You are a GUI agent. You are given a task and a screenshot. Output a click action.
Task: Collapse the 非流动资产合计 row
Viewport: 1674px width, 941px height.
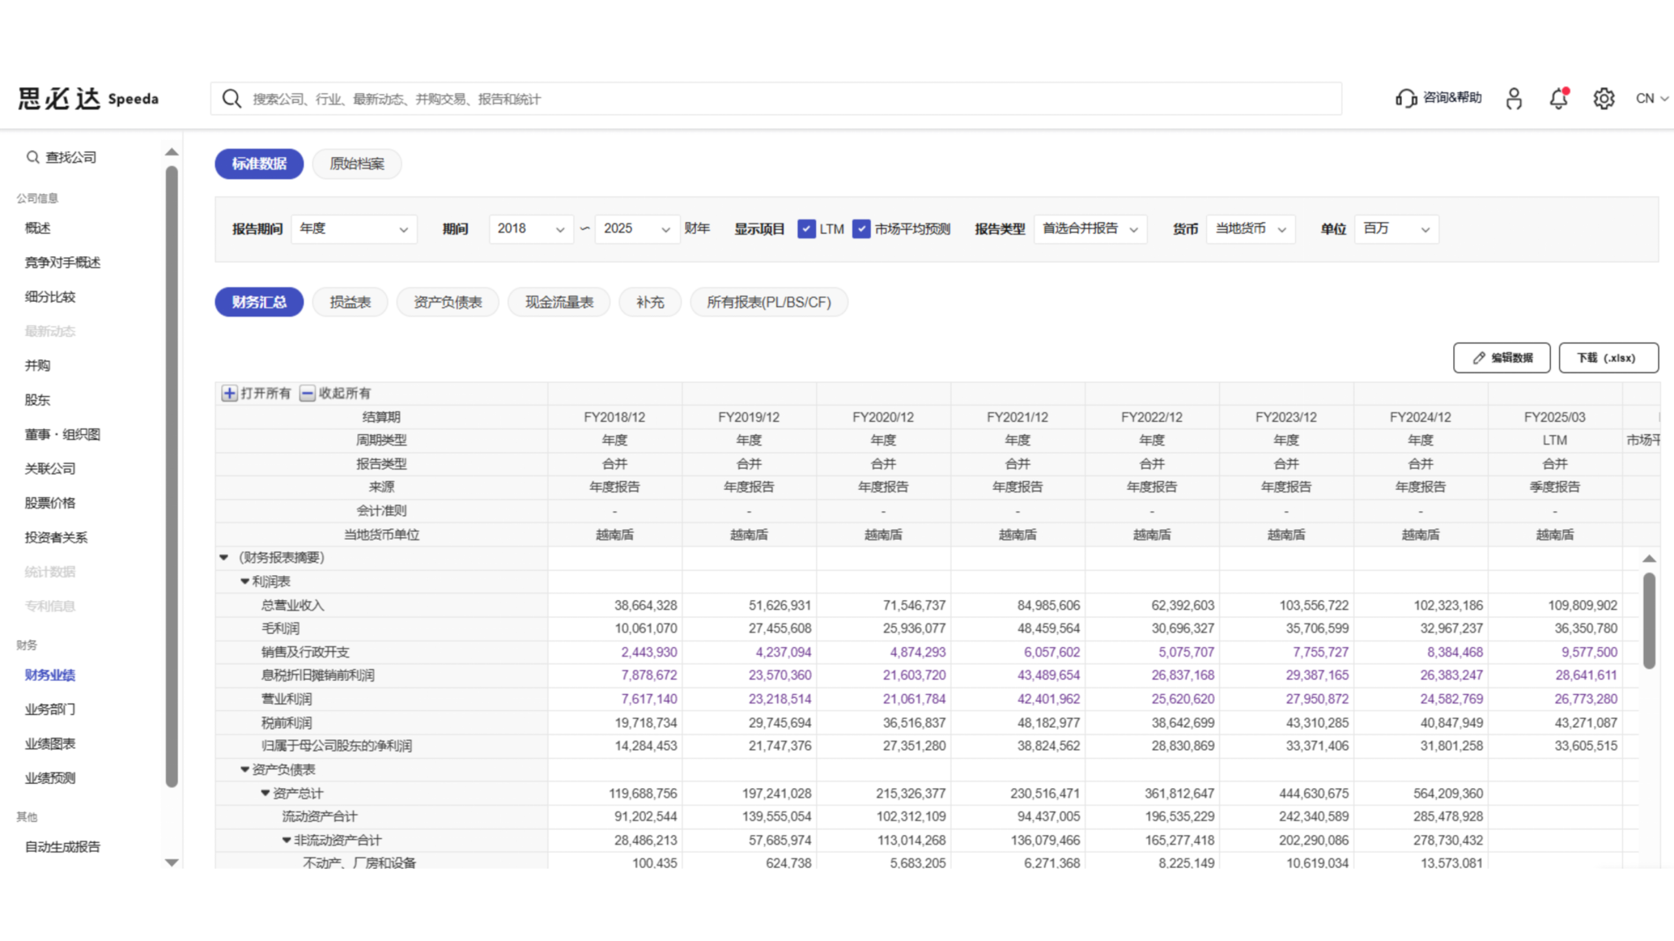[x=286, y=840]
